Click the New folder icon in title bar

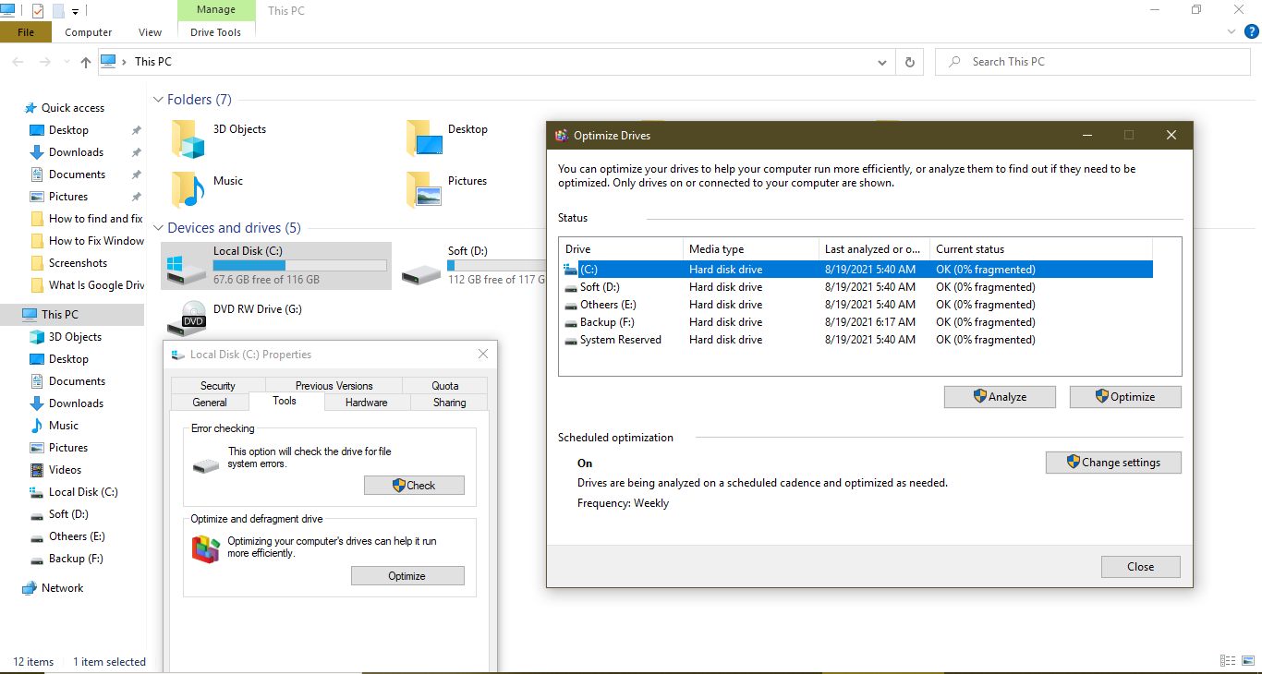coord(58,11)
